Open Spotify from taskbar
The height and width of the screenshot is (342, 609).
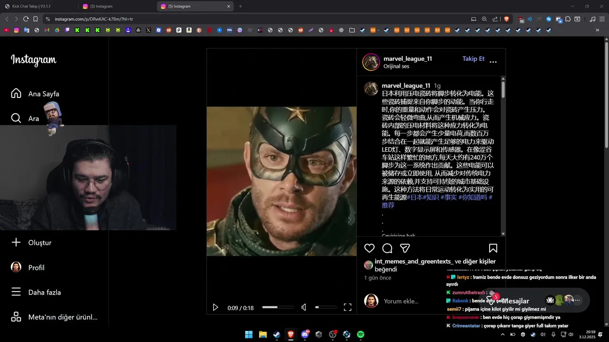pyautogui.click(x=361, y=334)
